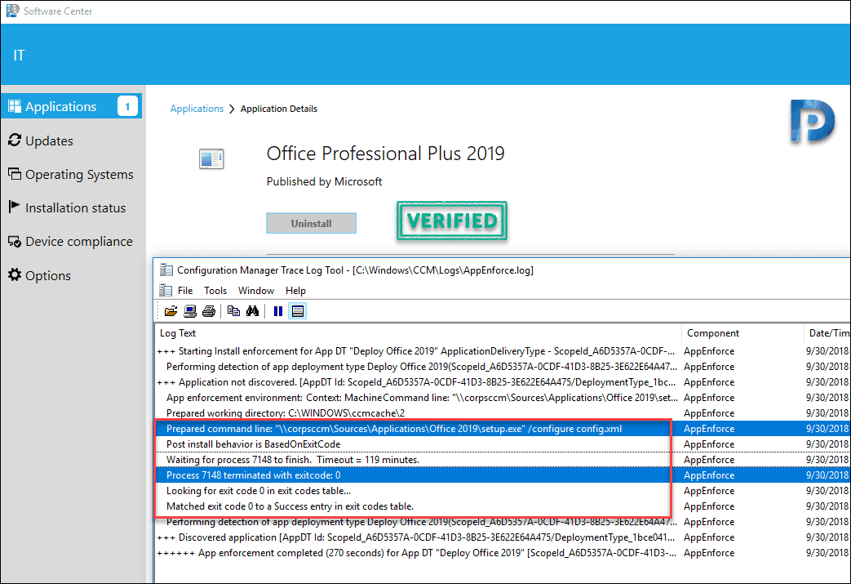Open the Applications section in sidebar

(x=71, y=106)
